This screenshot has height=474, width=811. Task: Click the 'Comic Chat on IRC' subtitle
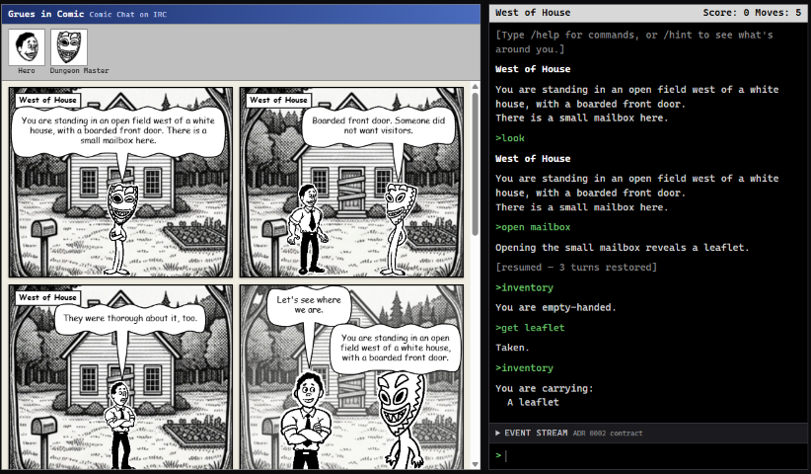[x=127, y=15]
